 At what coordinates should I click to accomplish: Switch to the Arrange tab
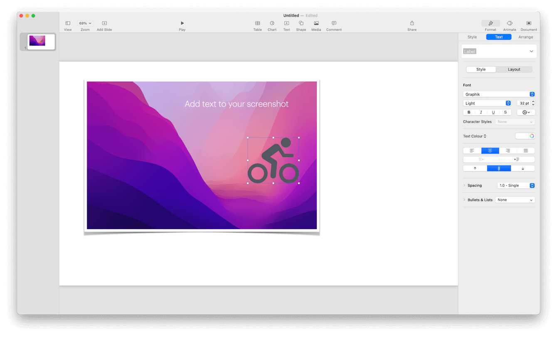pyautogui.click(x=525, y=37)
